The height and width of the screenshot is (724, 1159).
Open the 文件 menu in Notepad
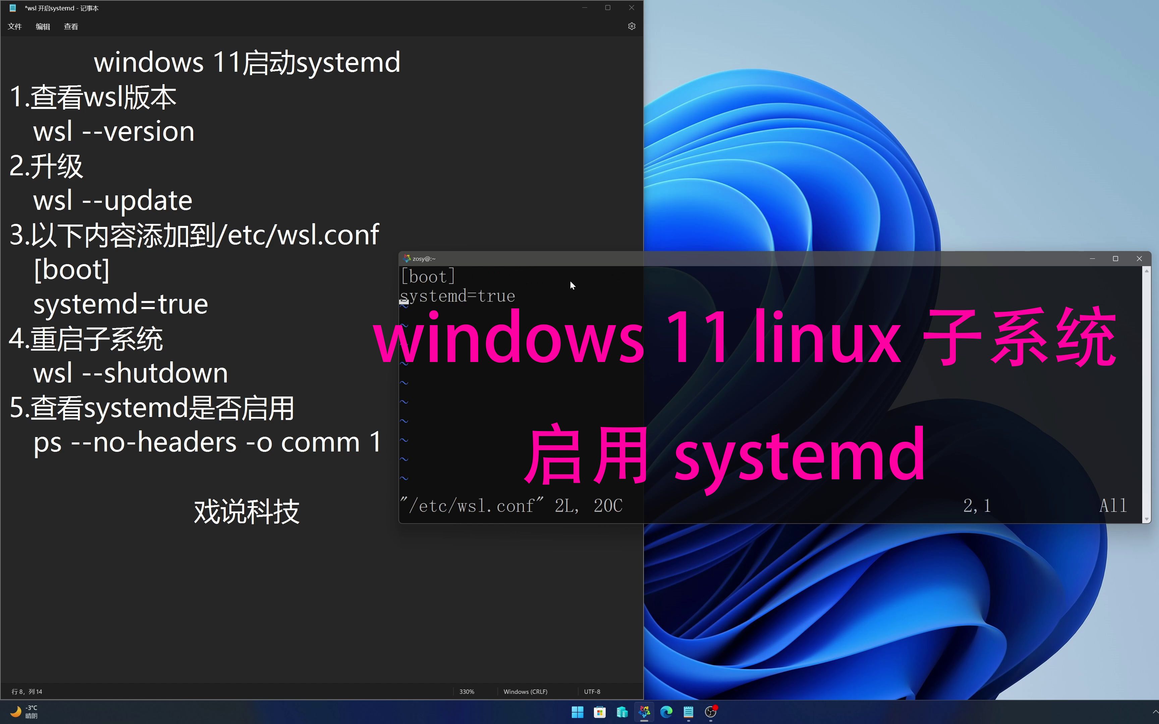pos(14,26)
